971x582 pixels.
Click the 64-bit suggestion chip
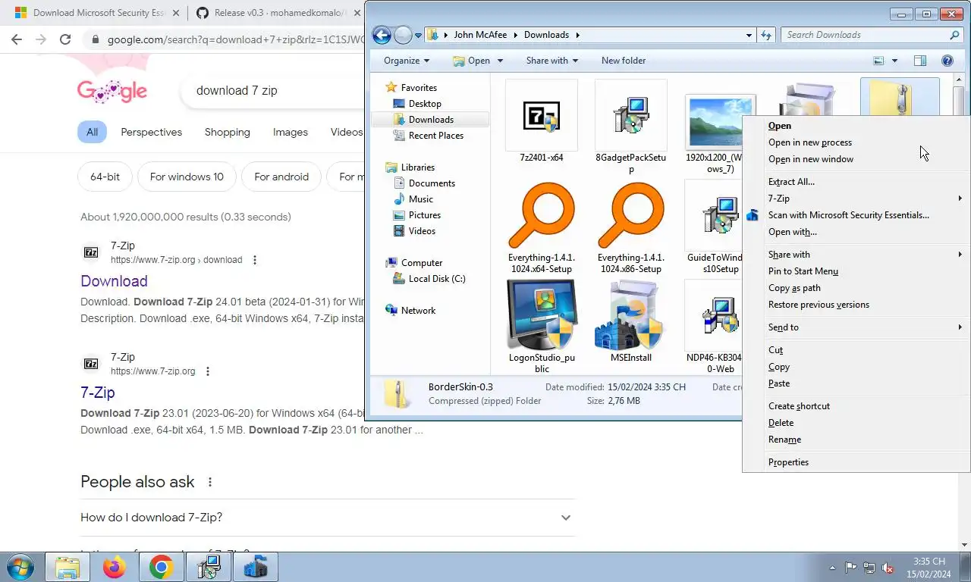[x=105, y=177]
